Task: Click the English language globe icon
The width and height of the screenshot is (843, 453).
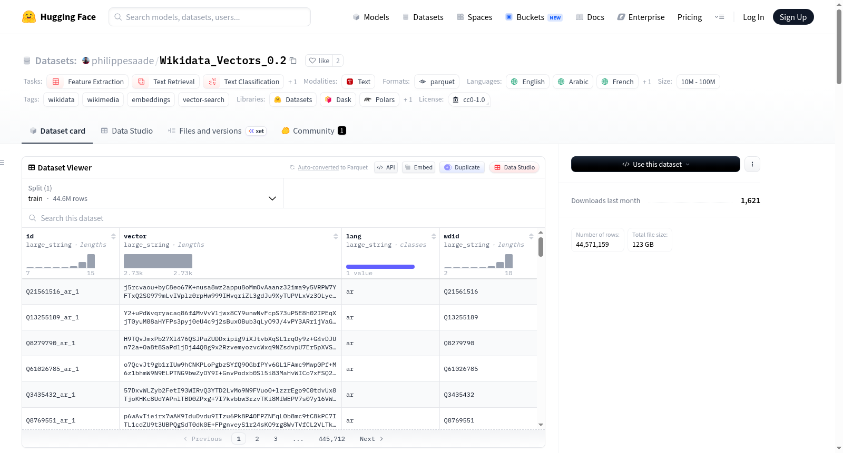Action: (x=514, y=82)
